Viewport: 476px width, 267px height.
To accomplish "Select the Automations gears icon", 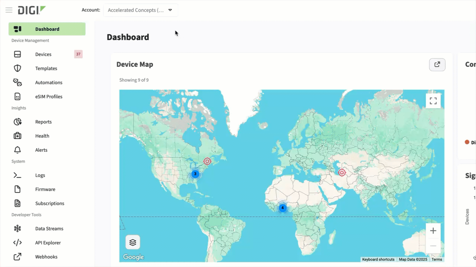I will pos(17,83).
